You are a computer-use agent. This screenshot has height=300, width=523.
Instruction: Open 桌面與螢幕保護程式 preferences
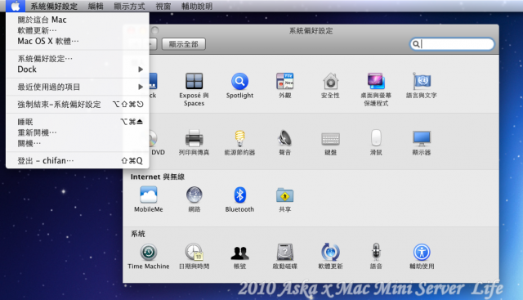tap(376, 89)
